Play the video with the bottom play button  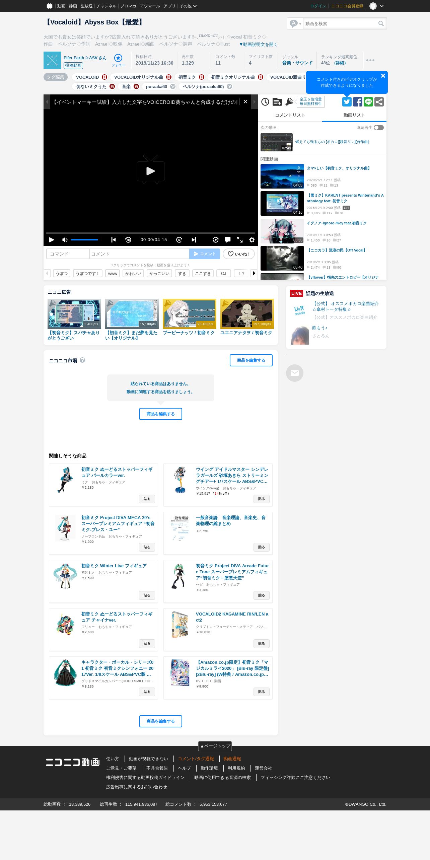(51, 240)
